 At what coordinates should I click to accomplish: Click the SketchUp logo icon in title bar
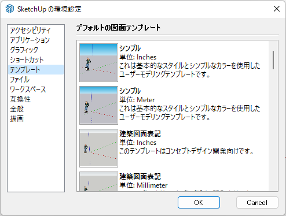[x=10, y=9]
